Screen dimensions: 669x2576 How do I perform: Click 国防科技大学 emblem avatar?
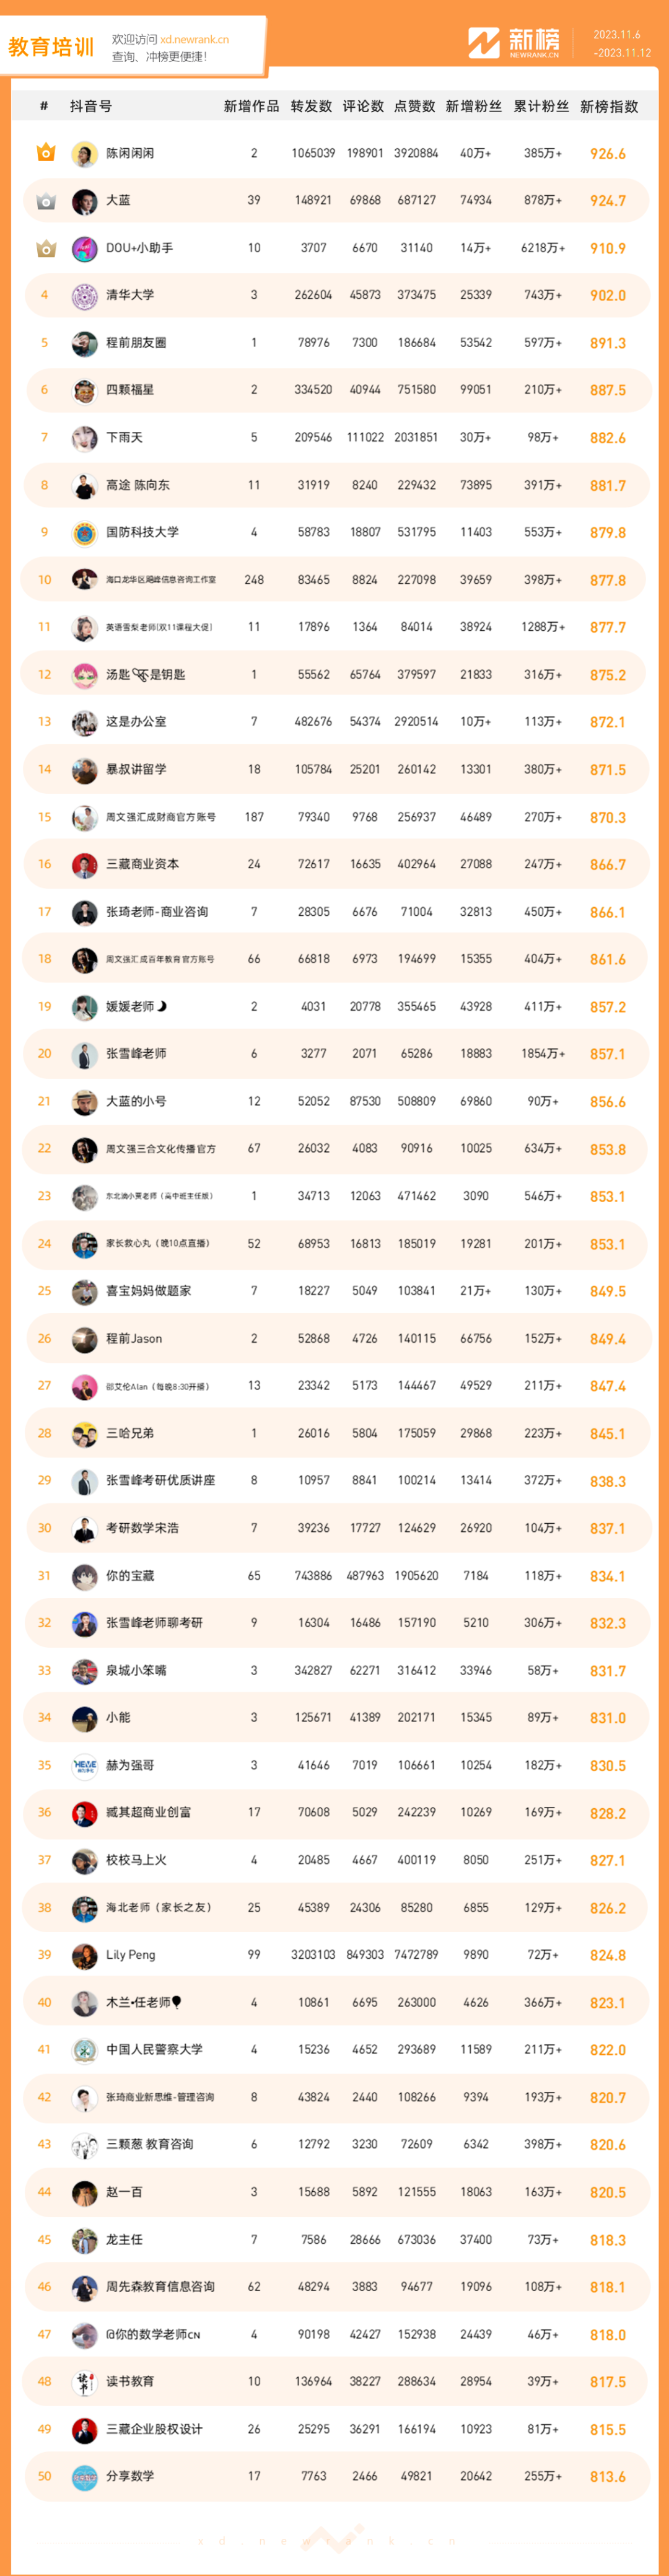tap(85, 532)
